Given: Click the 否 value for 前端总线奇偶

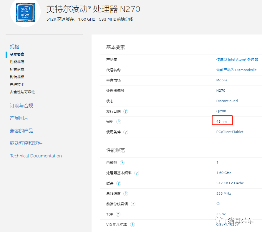Looking at the screenshot, I should [218, 204].
